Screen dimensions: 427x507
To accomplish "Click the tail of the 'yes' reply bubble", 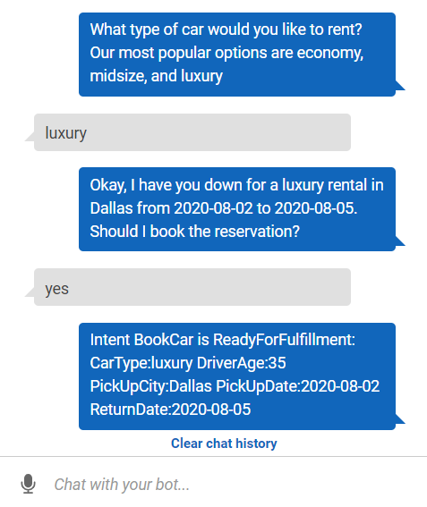I will [x=30, y=292].
